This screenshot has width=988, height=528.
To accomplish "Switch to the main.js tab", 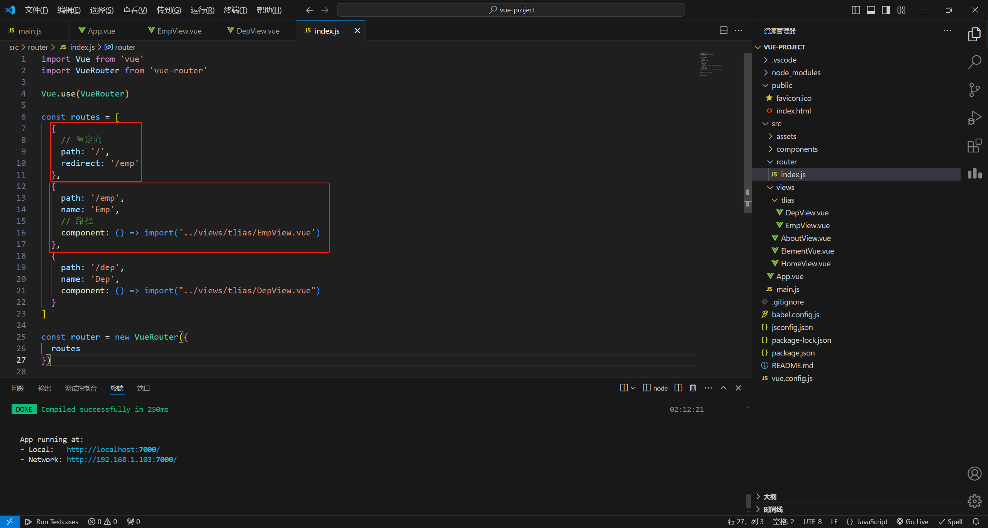I will click(x=35, y=30).
